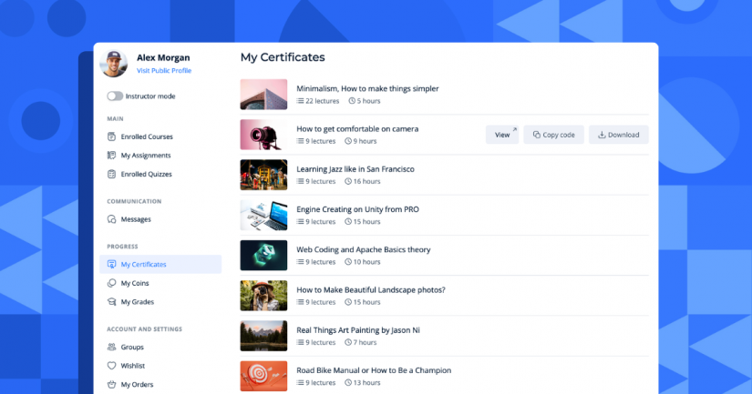Click the My Grades icon
This screenshot has height=394, width=752.
click(111, 302)
